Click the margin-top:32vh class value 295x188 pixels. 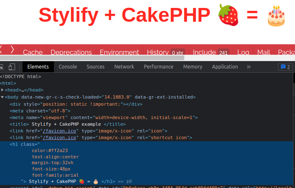[x=53, y=163]
